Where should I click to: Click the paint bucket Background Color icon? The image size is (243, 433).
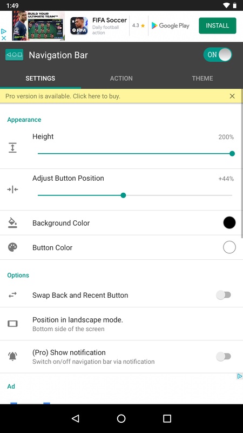click(x=12, y=222)
